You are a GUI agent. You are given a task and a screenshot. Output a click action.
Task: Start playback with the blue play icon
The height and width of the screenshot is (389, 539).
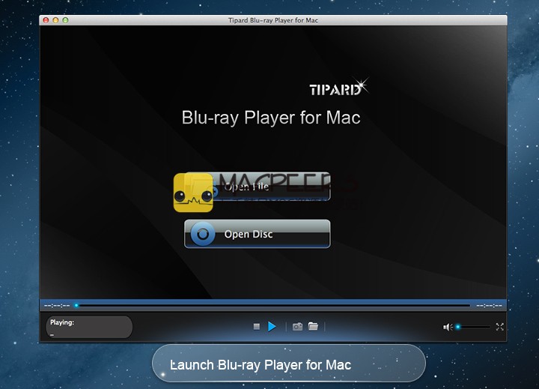[x=272, y=326]
